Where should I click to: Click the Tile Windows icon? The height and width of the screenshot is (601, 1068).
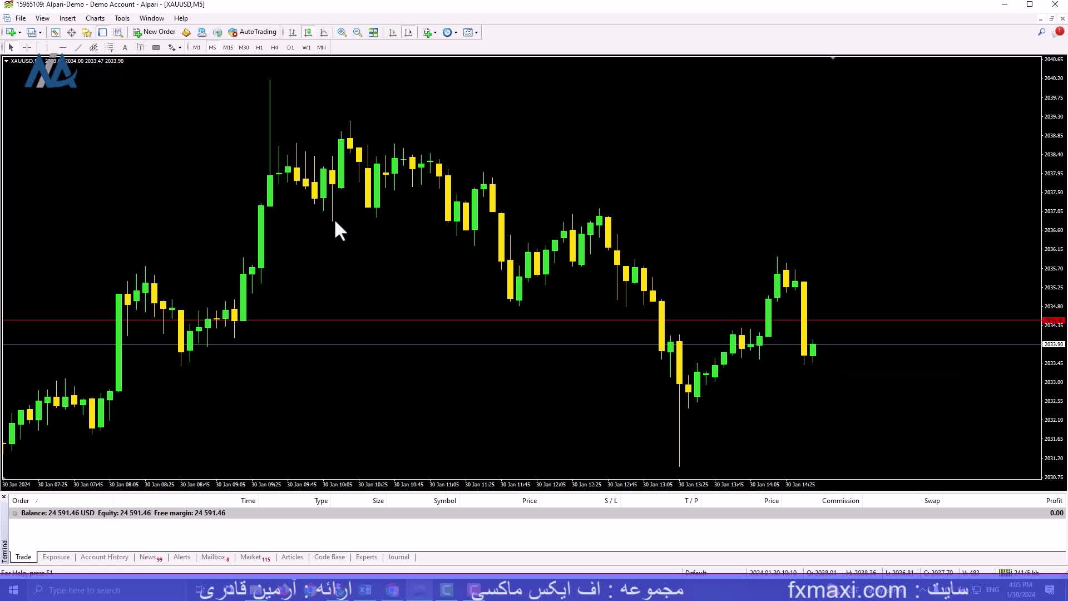click(373, 32)
